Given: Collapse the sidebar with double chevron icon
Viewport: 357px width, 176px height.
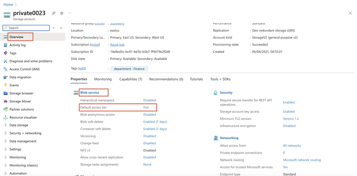Looking at the screenshot, I should click(x=61, y=28).
